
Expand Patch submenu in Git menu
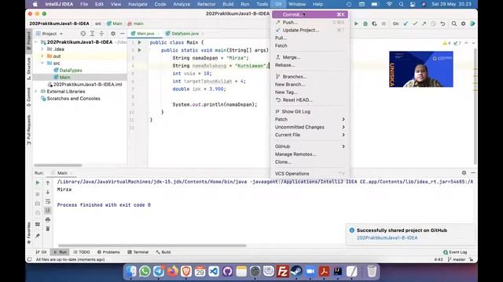pyautogui.click(x=310, y=119)
